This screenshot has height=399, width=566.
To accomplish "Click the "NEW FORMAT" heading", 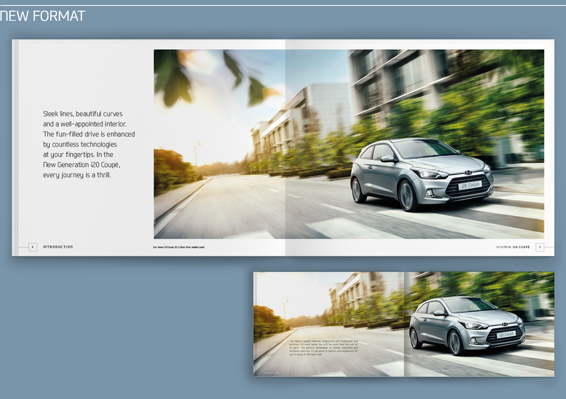I will [x=42, y=16].
